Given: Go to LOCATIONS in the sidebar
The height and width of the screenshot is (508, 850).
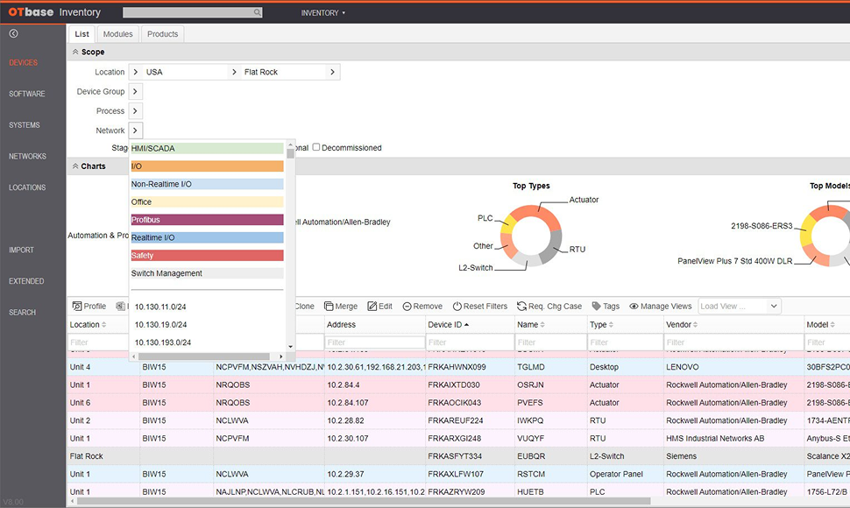Looking at the screenshot, I should (x=27, y=187).
